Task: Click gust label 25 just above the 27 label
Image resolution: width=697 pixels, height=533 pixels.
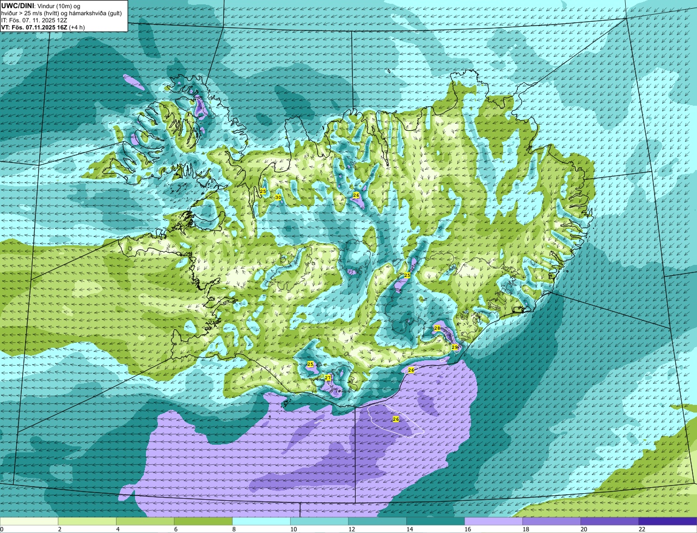Action: (x=310, y=364)
